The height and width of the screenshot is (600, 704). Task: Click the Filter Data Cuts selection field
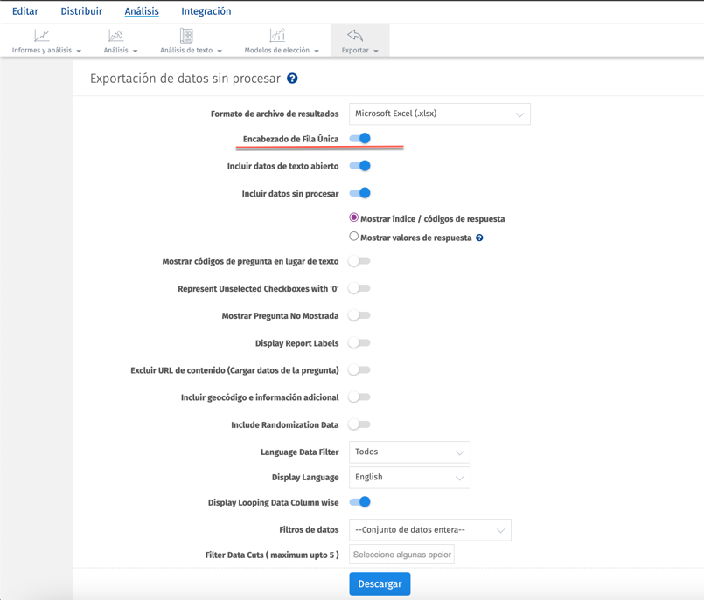coord(401,554)
